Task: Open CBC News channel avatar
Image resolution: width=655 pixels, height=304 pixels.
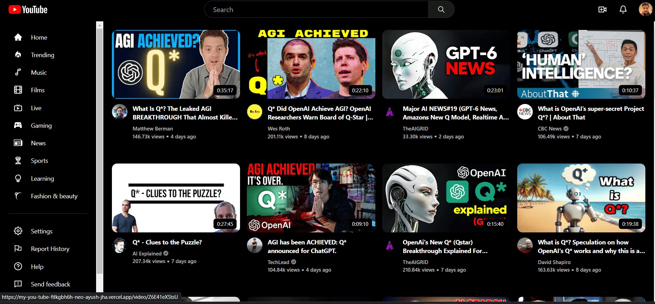Action: pos(525,112)
